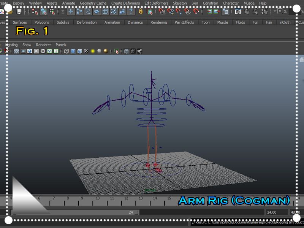Click the make live surface magnet icon
The height and width of the screenshot is (228, 304).
(196, 12)
